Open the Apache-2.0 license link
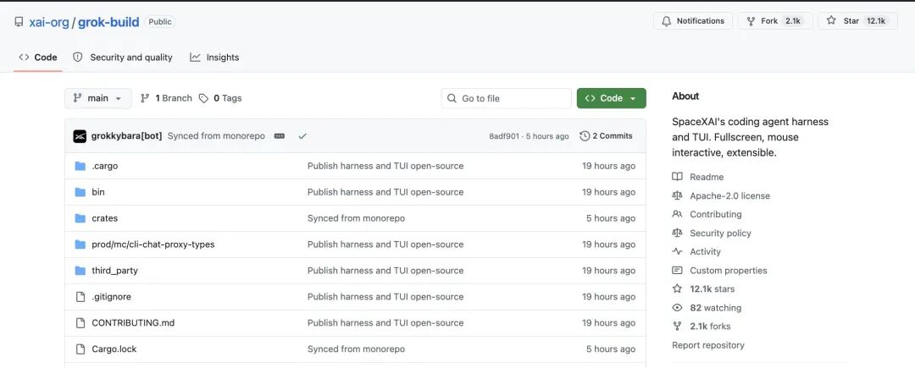The height and width of the screenshot is (368, 915). pos(730,196)
